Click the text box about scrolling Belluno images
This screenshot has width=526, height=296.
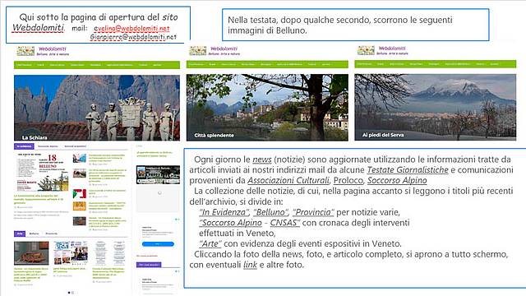click(x=356, y=25)
